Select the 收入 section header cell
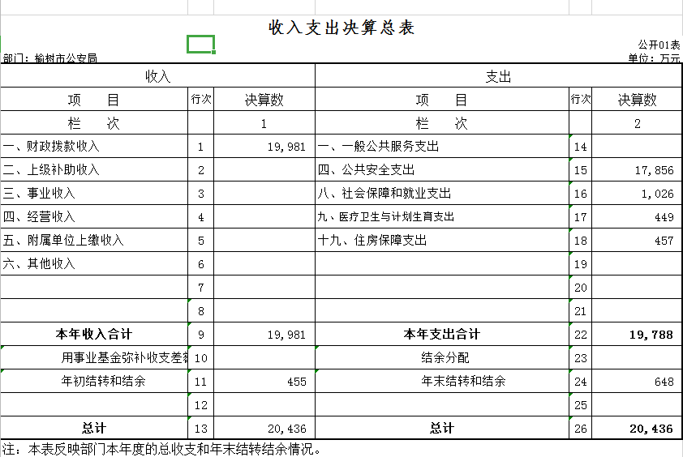The image size is (683, 457). (157, 77)
